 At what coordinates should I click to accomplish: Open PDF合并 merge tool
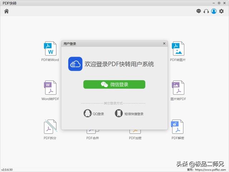(93, 135)
